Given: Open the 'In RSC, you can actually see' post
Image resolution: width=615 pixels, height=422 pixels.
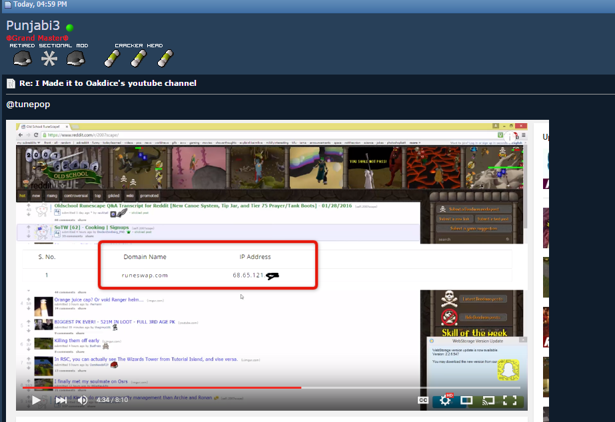Looking at the screenshot, I should (146, 359).
